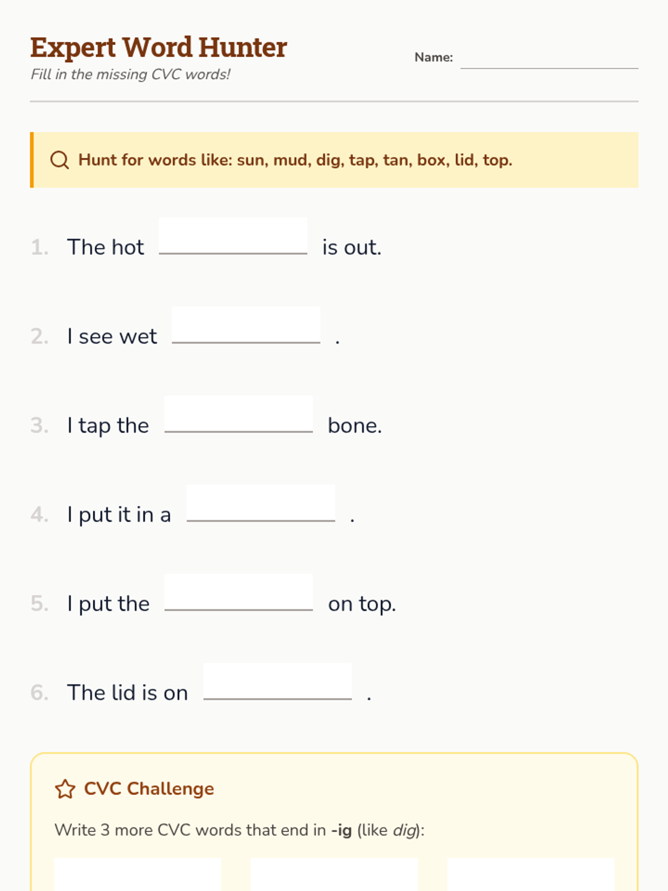Click the blank before "on top."

point(238,593)
